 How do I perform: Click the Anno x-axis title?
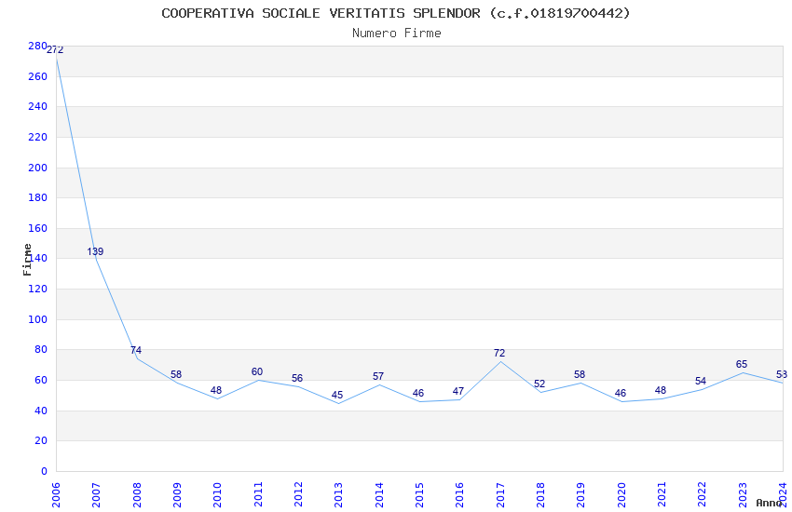(x=769, y=504)
